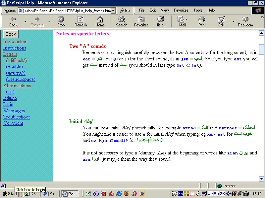Screen dimensions: 265x198
Task: Open the Favorites menu
Action: click(x=181, y=10)
